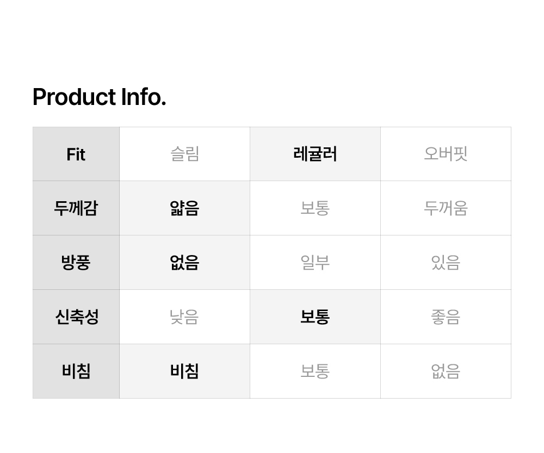Pick the 오버핏 fit option

pyautogui.click(x=446, y=154)
